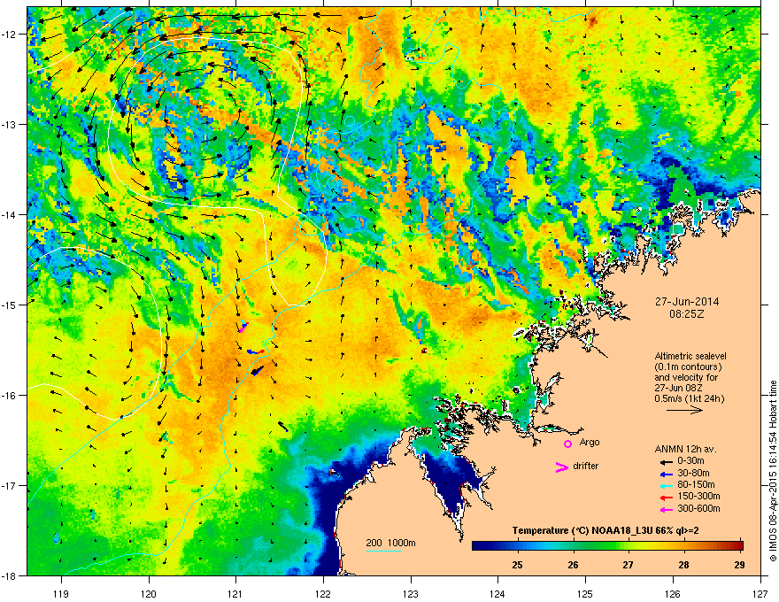The height and width of the screenshot is (602, 779).
Task: Click the magenta drifter arrowhead legend symbol
Action: tap(562, 467)
